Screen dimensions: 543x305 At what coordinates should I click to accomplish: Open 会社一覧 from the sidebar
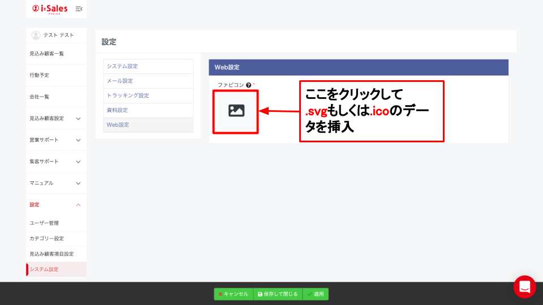pos(40,97)
